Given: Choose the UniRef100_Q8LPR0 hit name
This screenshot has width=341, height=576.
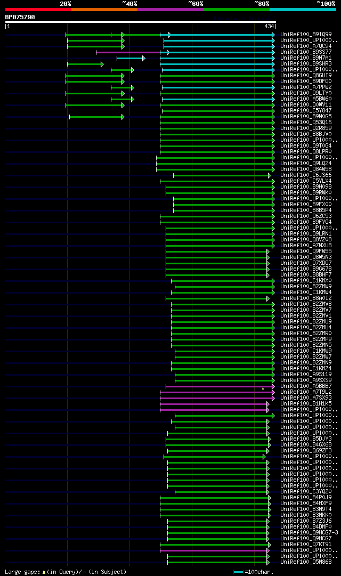Looking at the screenshot, I should 306,152.
